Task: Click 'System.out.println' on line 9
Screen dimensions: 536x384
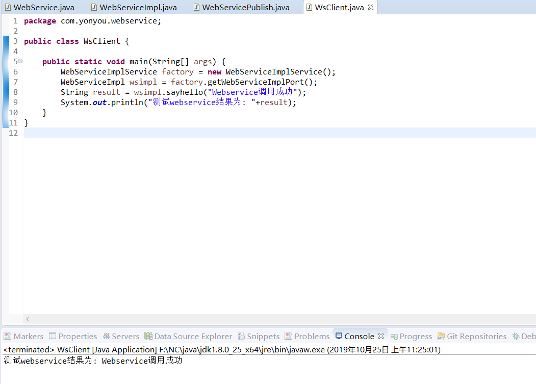Action: (102, 102)
